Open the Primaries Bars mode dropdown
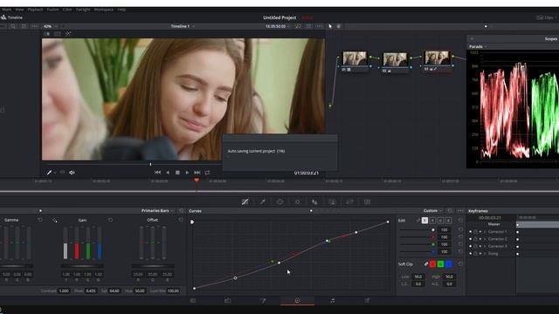The height and width of the screenshot is (314, 559). [157, 211]
